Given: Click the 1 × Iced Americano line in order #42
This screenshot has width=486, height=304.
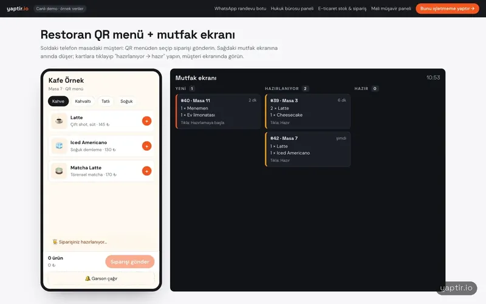Looking at the screenshot, I should coord(290,153).
